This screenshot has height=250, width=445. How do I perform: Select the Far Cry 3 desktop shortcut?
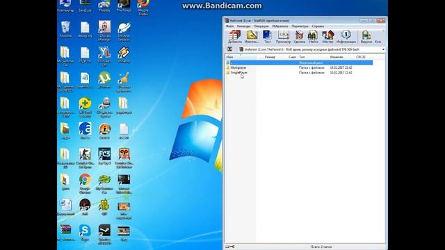pyautogui.click(x=104, y=156)
